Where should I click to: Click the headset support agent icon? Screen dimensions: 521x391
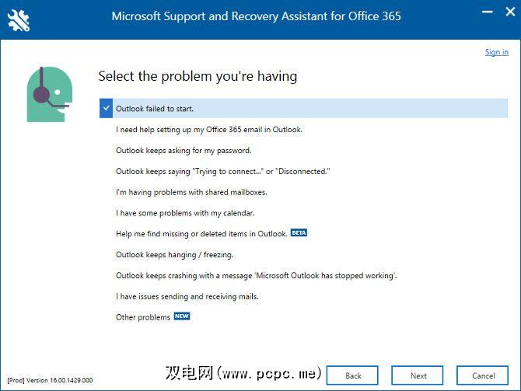point(50,94)
